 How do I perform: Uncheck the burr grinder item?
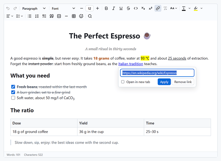click(x=13, y=92)
